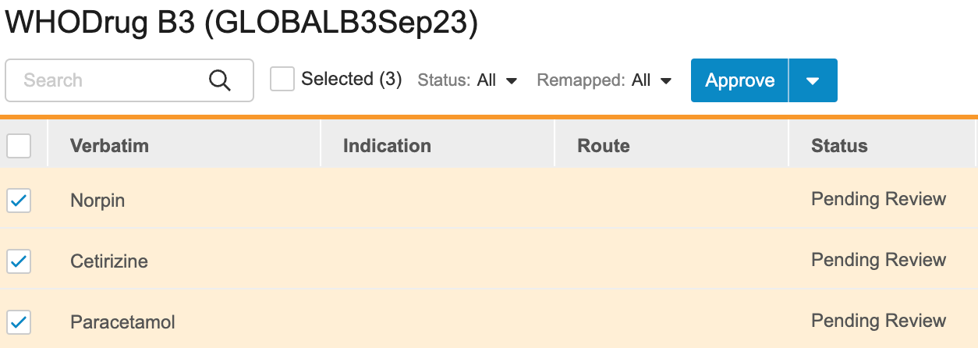Open the Remapped: All filter dropdown

pyautogui.click(x=604, y=80)
